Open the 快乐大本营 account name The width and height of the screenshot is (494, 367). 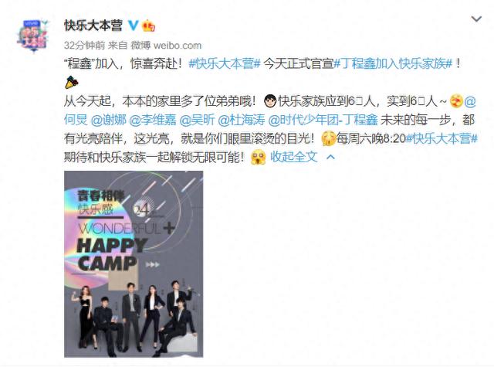click(x=93, y=25)
